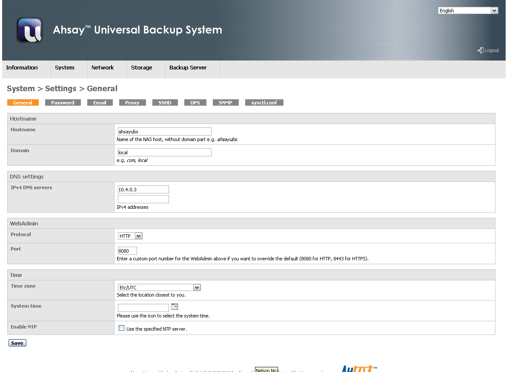
Task: Click the first IPv4 DNS server field
Action: (143, 190)
